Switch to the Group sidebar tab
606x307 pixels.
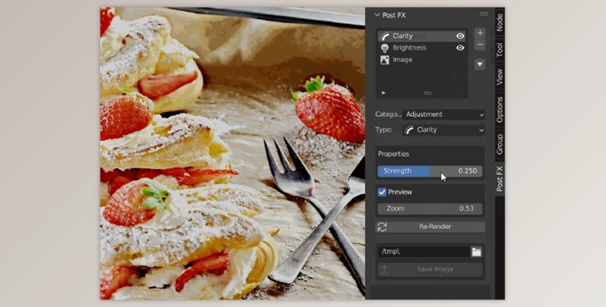[x=500, y=144]
